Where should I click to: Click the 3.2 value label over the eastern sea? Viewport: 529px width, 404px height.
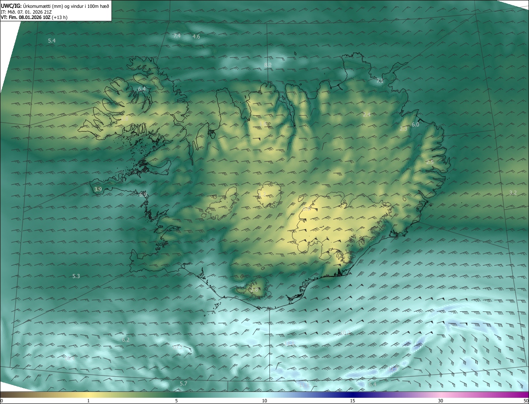coord(513,192)
